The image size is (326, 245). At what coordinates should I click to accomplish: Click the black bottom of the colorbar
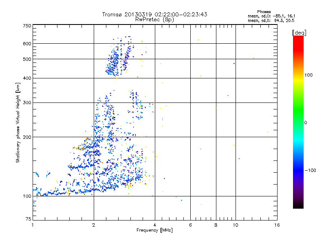click(298, 205)
